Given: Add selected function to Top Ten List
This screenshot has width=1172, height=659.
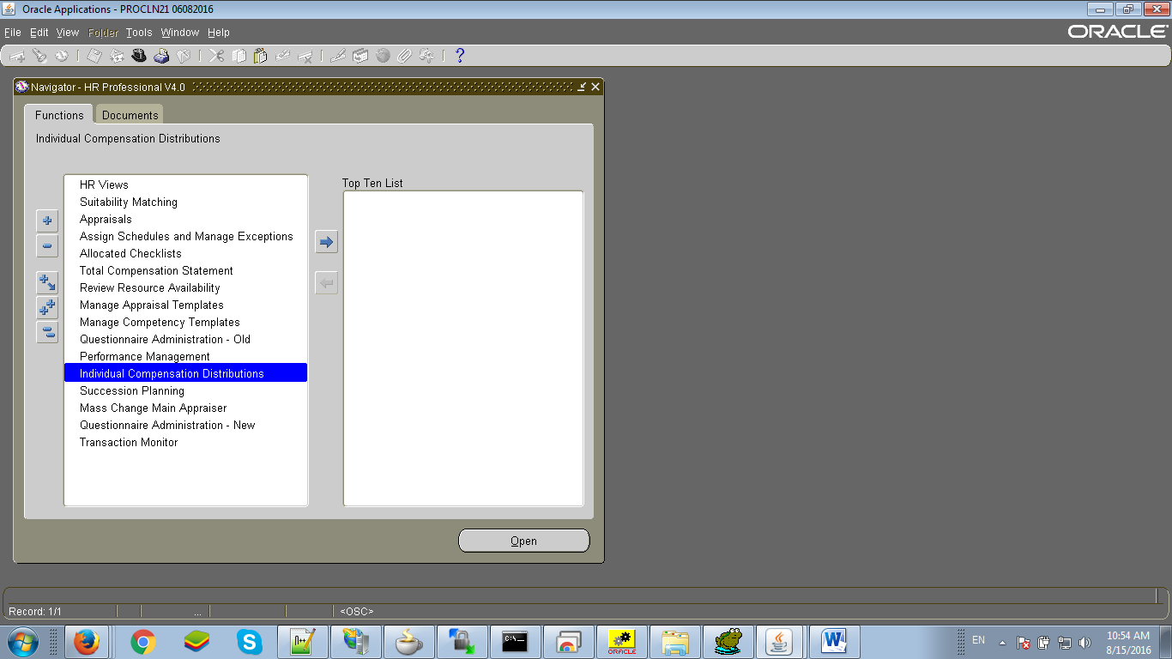Looking at the screenshot, I should point(326,242).
